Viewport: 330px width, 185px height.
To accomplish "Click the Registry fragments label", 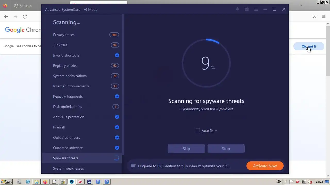I will click(68, 96).
